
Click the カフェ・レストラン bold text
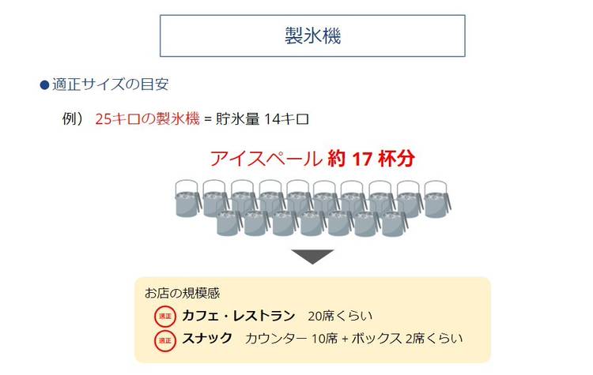click(238, 316)
